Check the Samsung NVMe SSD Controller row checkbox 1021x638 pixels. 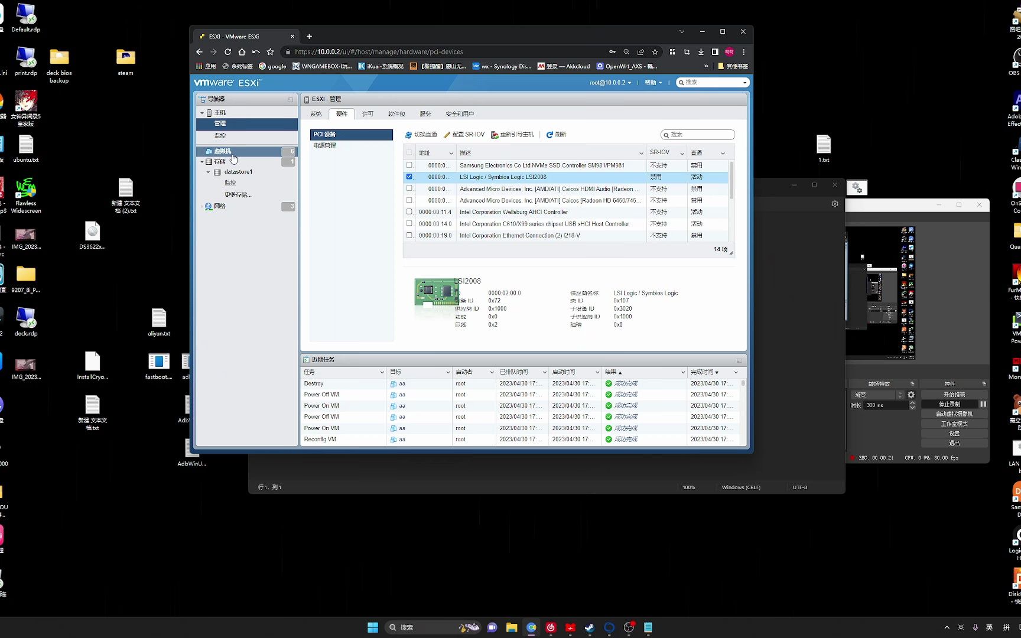(409, 165)
